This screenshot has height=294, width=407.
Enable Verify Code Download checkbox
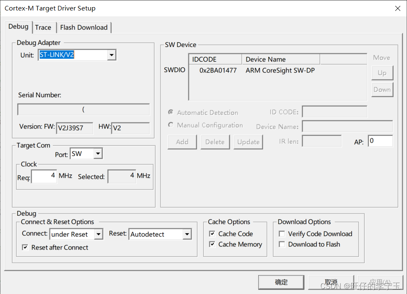point(282,234)
